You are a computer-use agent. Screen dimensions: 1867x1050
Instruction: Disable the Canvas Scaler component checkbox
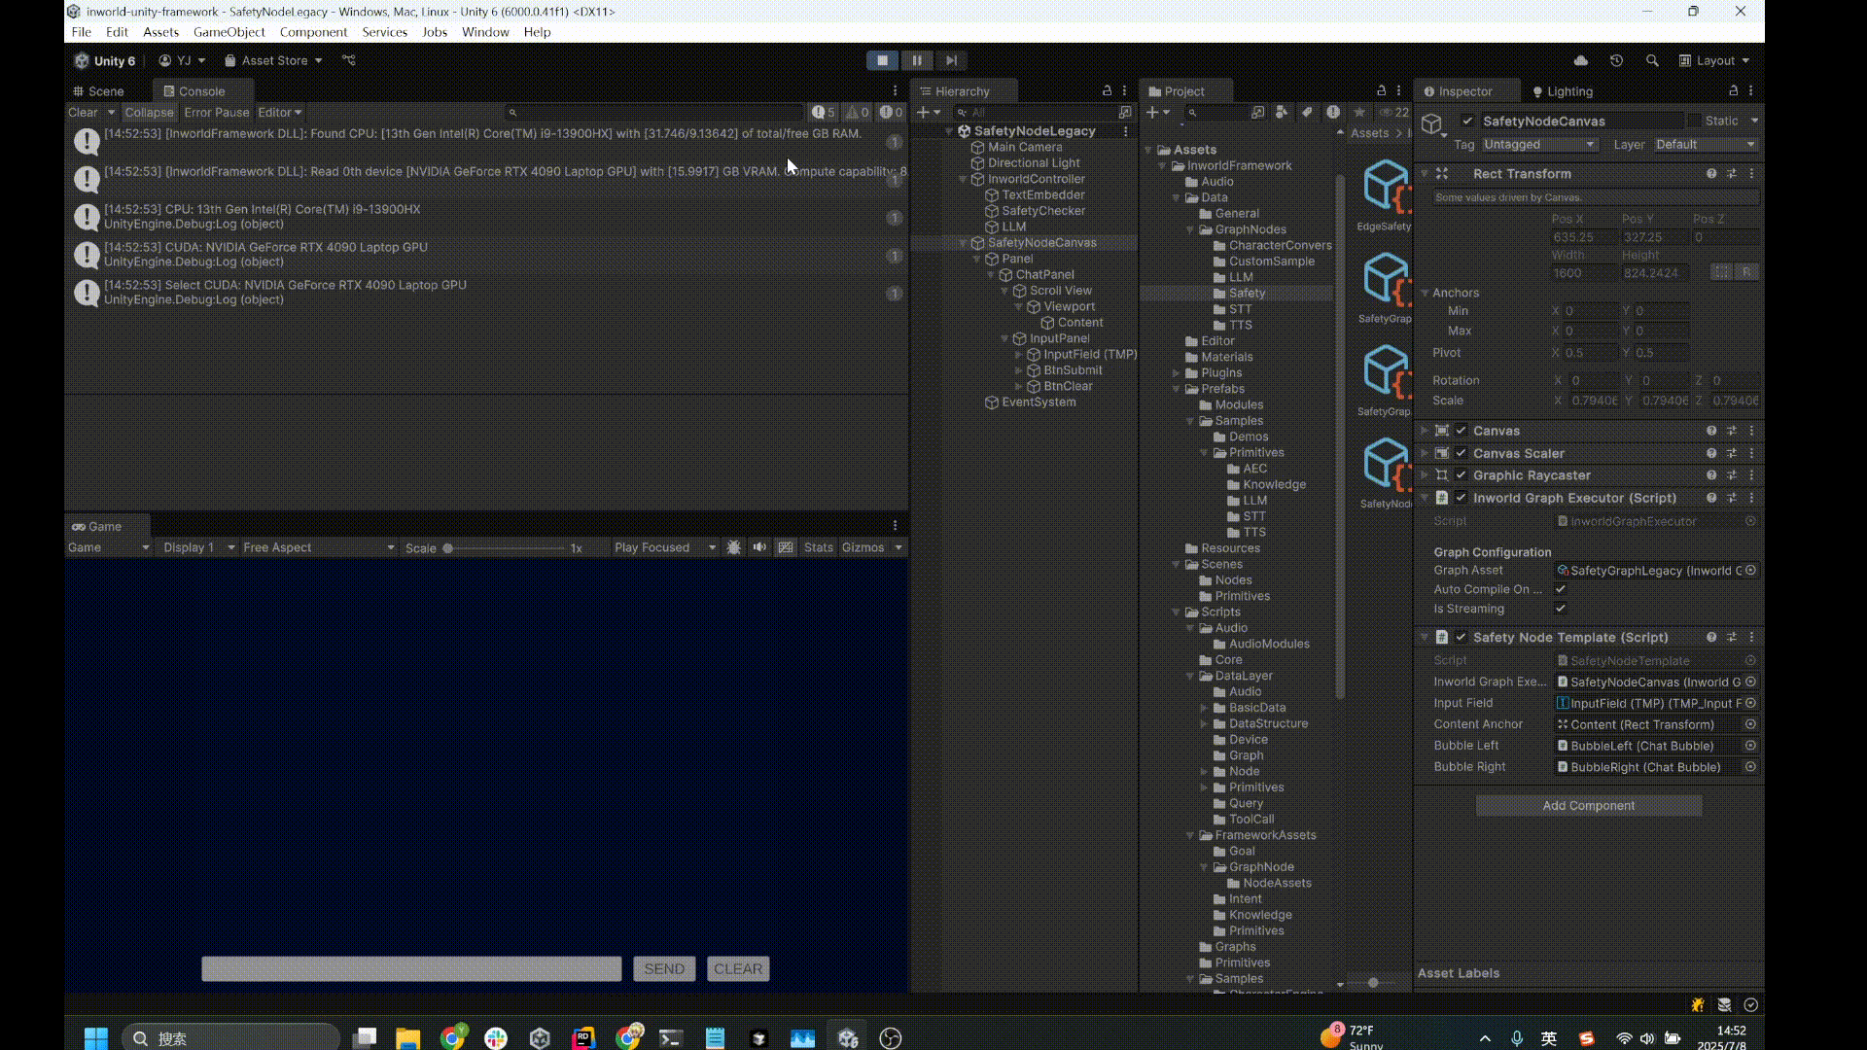tap(1461, 453)
